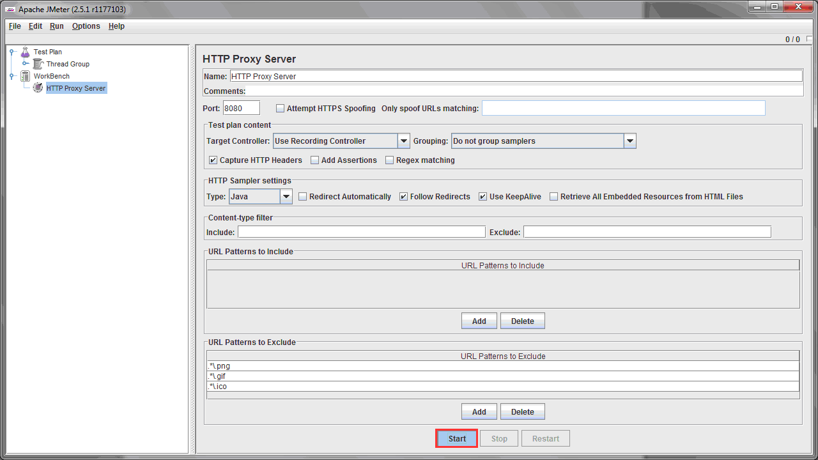
Task: Click the JMeter title bar app icon
Action: (10, 9)
